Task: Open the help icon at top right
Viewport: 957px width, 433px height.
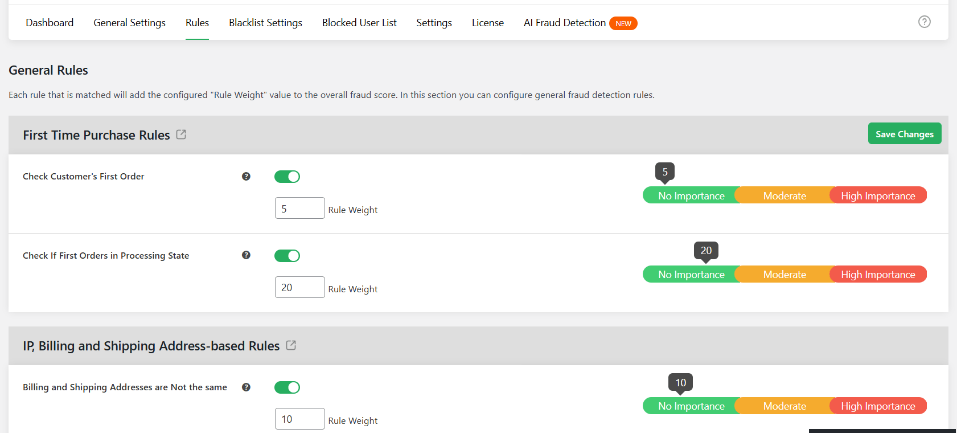Action: pos(925,22)
